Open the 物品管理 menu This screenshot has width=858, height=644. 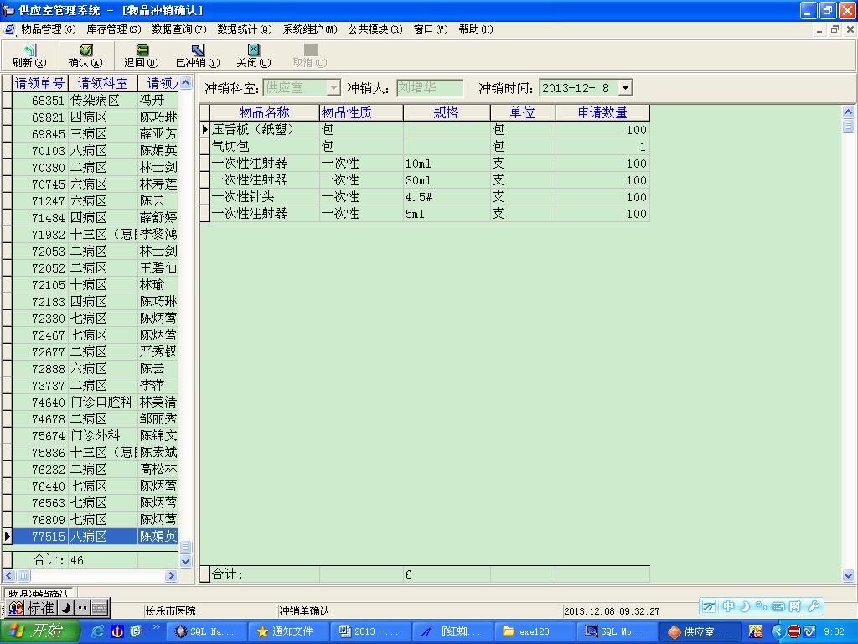point(48,29)
